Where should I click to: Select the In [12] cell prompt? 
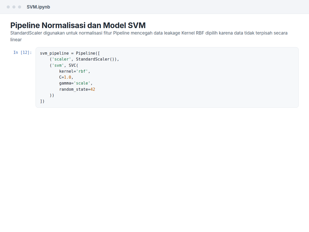pos(23,53)
